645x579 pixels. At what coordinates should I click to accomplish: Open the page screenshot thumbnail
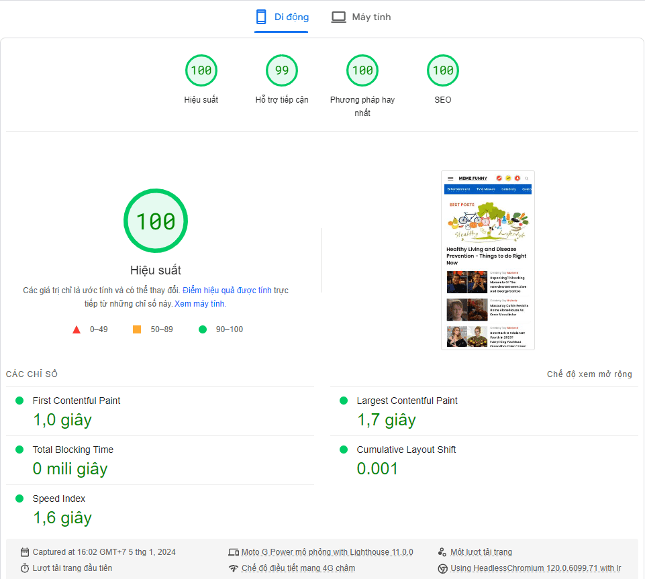point(488,260)
